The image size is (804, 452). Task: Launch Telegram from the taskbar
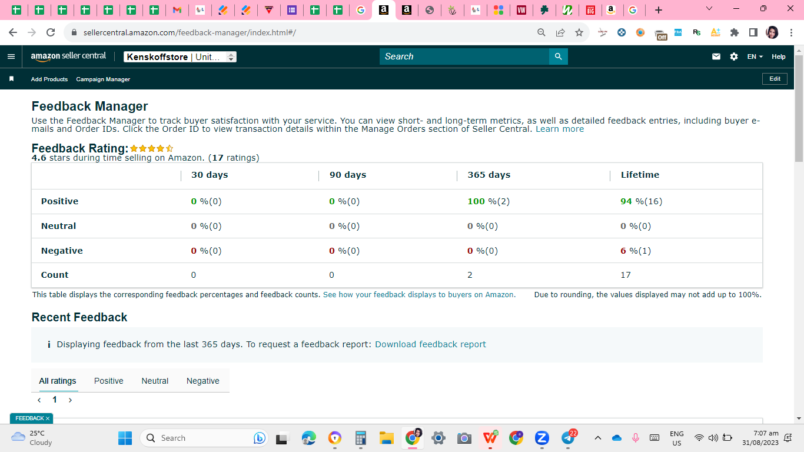(x=568, y=438)
